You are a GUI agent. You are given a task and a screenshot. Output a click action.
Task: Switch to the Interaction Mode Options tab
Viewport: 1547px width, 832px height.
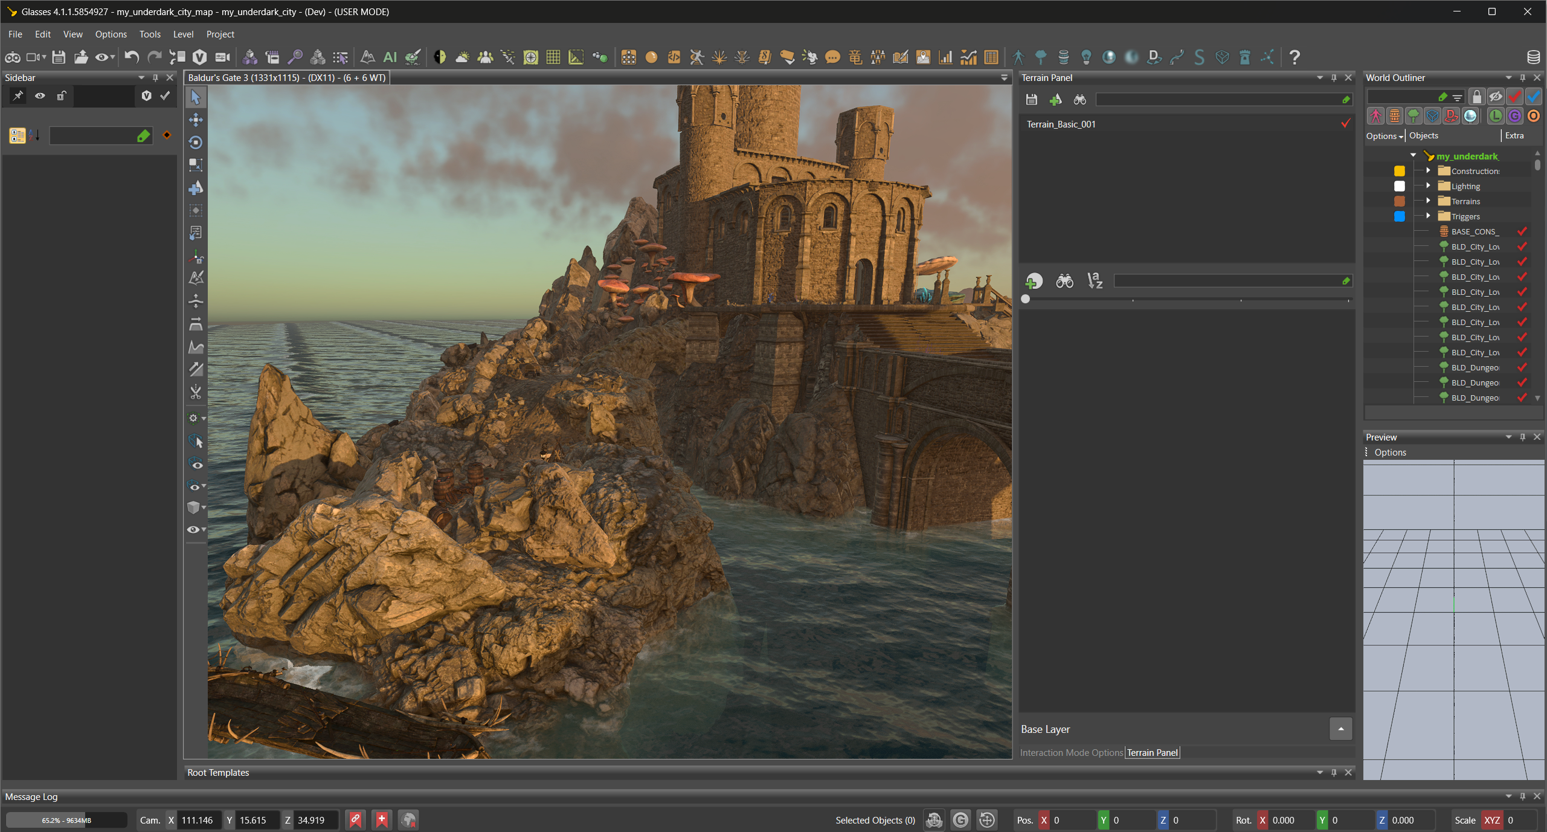(1071, 753)
